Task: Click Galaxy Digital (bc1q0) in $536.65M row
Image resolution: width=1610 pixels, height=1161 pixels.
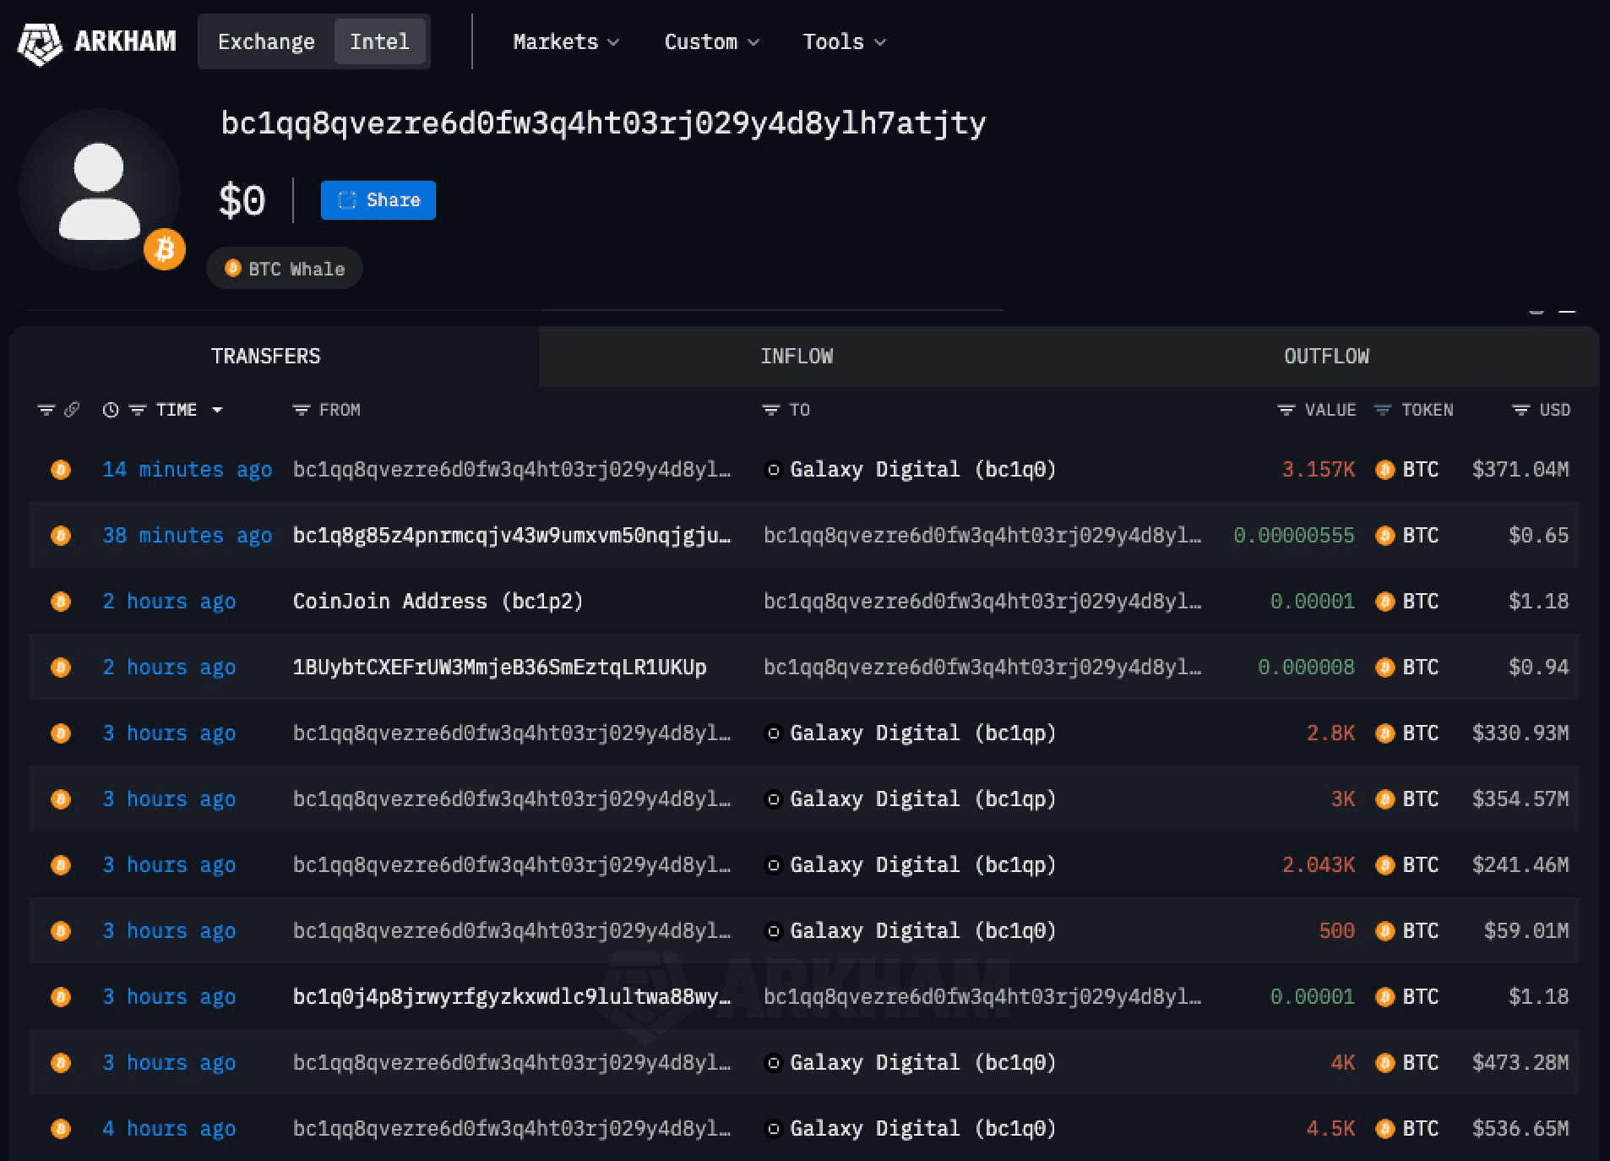Action: pyautogui.click(x=923, y=1129)
